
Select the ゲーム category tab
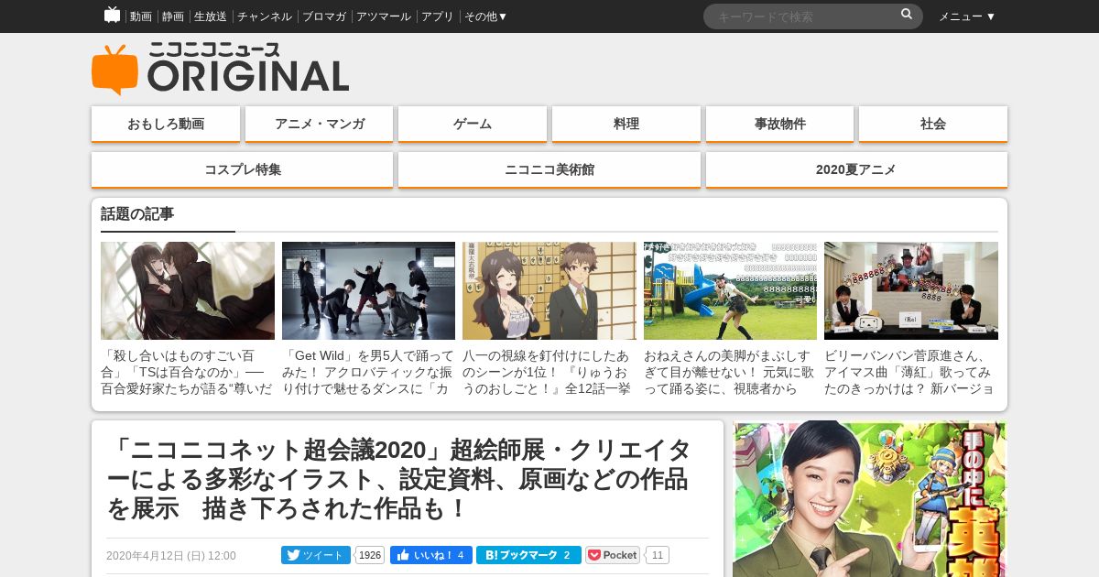coord(473,124)
